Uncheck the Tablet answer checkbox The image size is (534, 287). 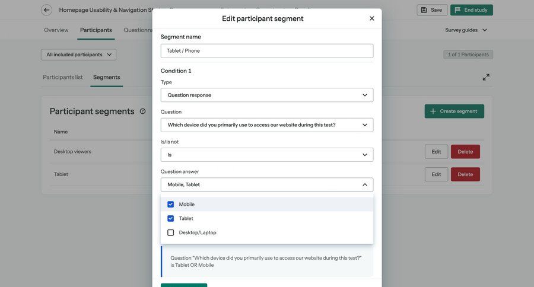(171, 219)
